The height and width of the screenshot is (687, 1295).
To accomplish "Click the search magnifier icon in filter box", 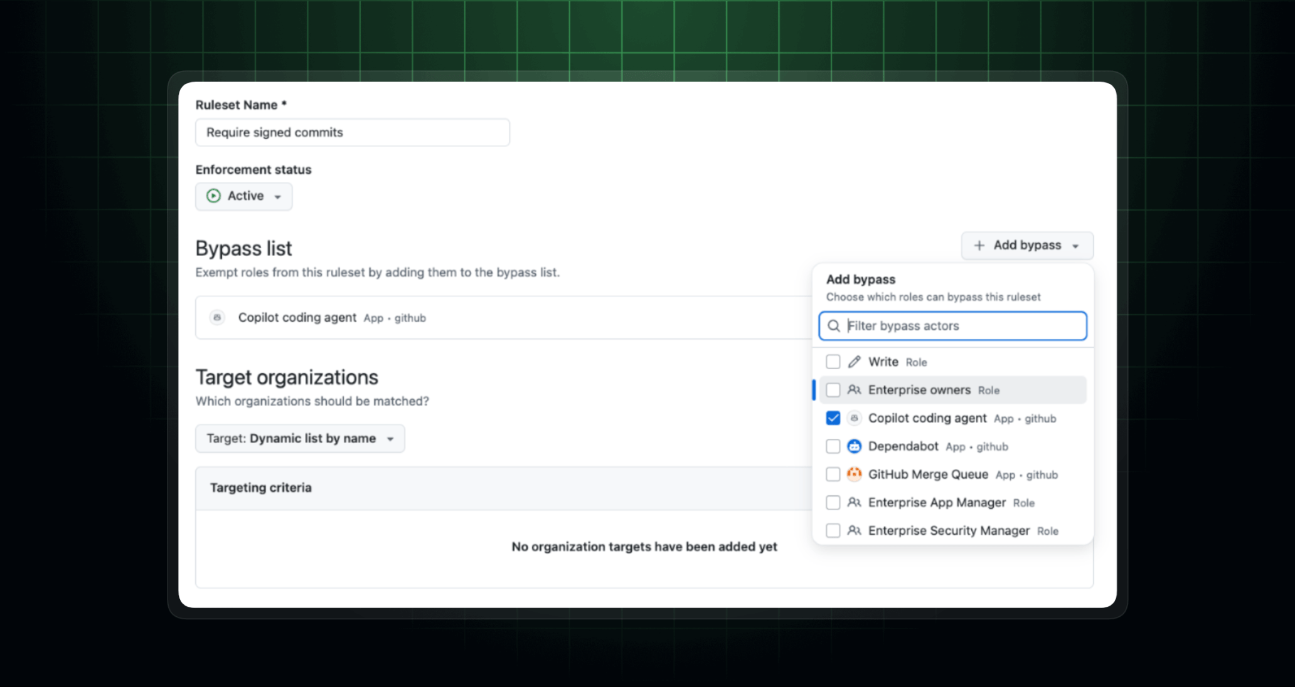I will click(x=834, y=326).
